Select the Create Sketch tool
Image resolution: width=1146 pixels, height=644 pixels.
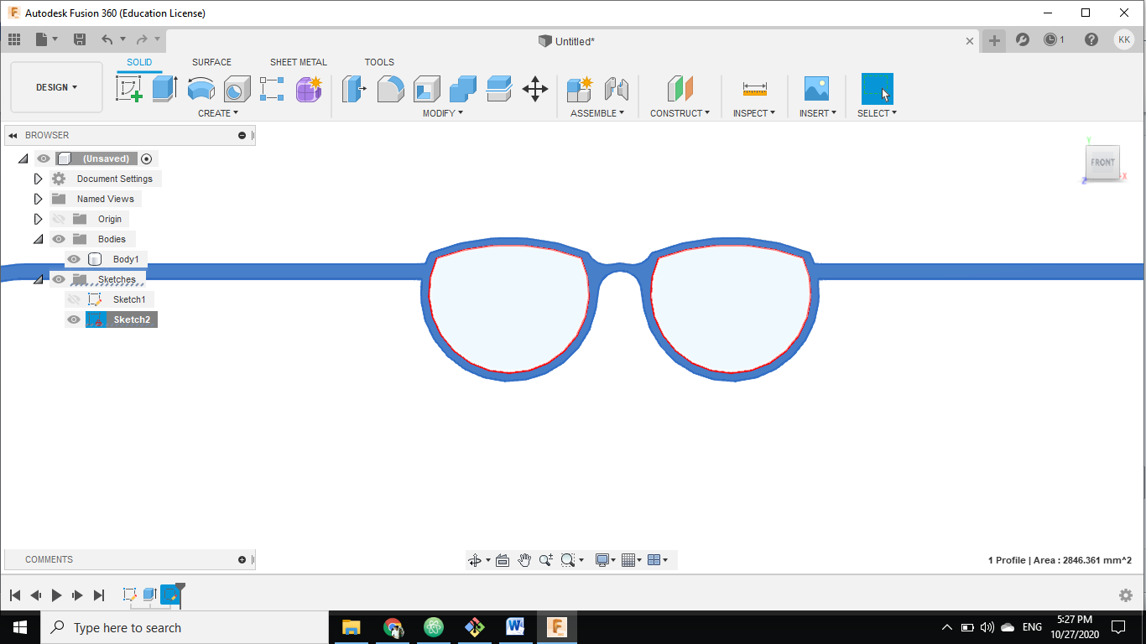point(128,88)
